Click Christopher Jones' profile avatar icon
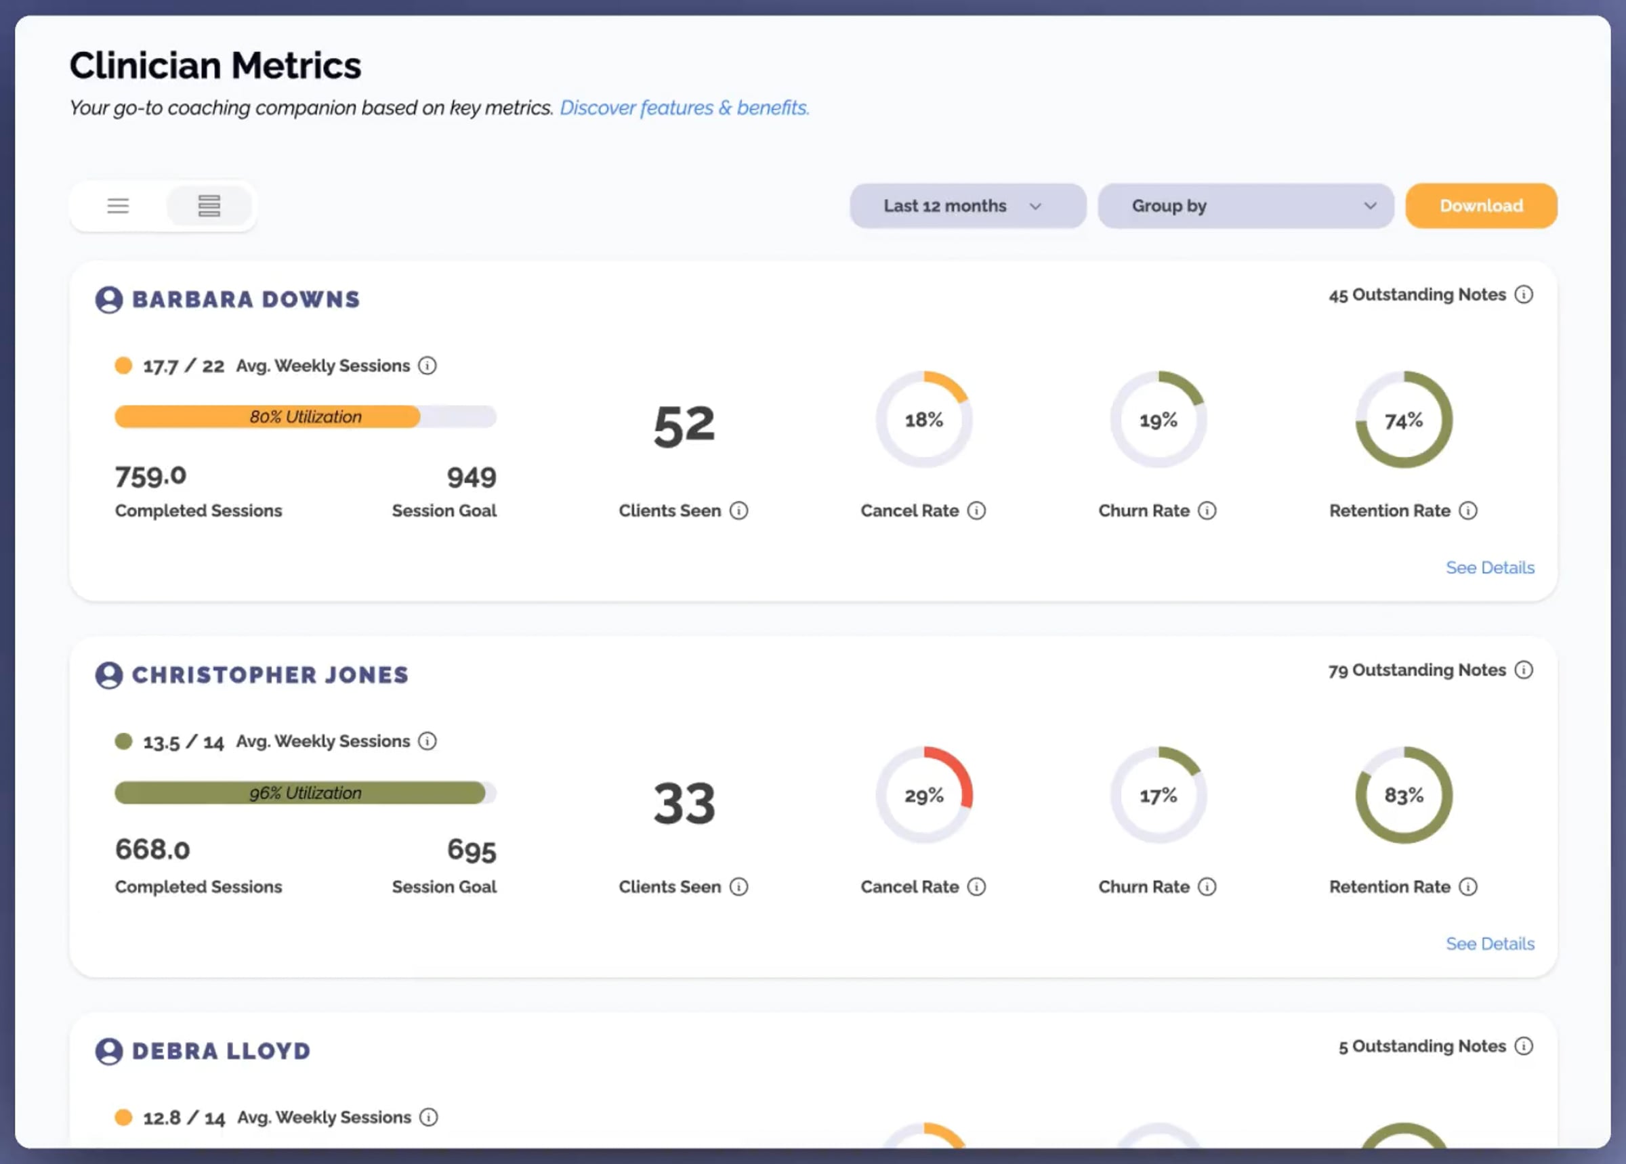Image resolution: width=1626 pixels, height=1164 pixels. point(109,675)
